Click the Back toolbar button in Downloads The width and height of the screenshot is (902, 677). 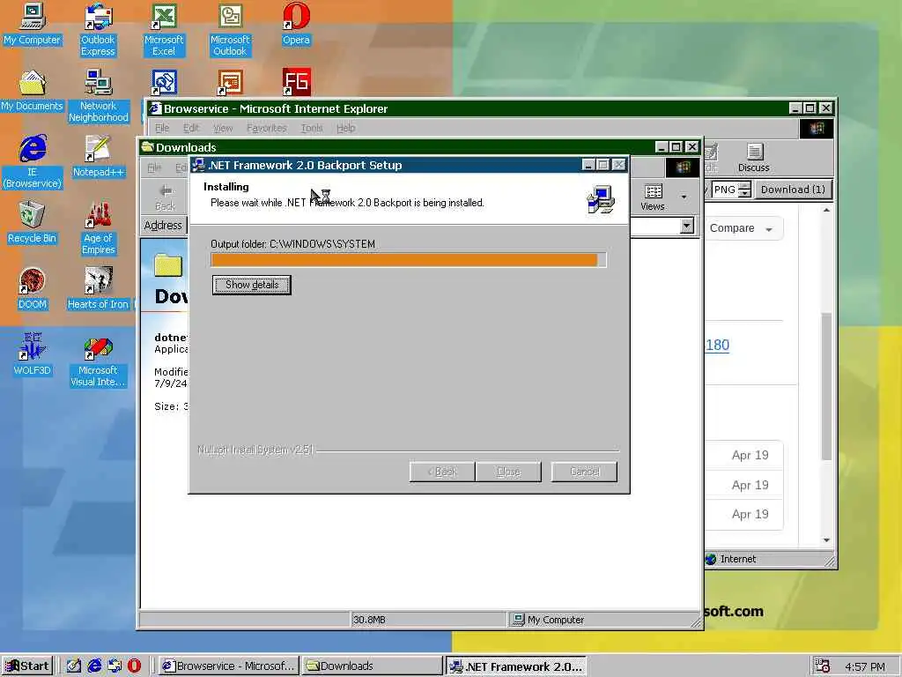click(x=165, y=197)
